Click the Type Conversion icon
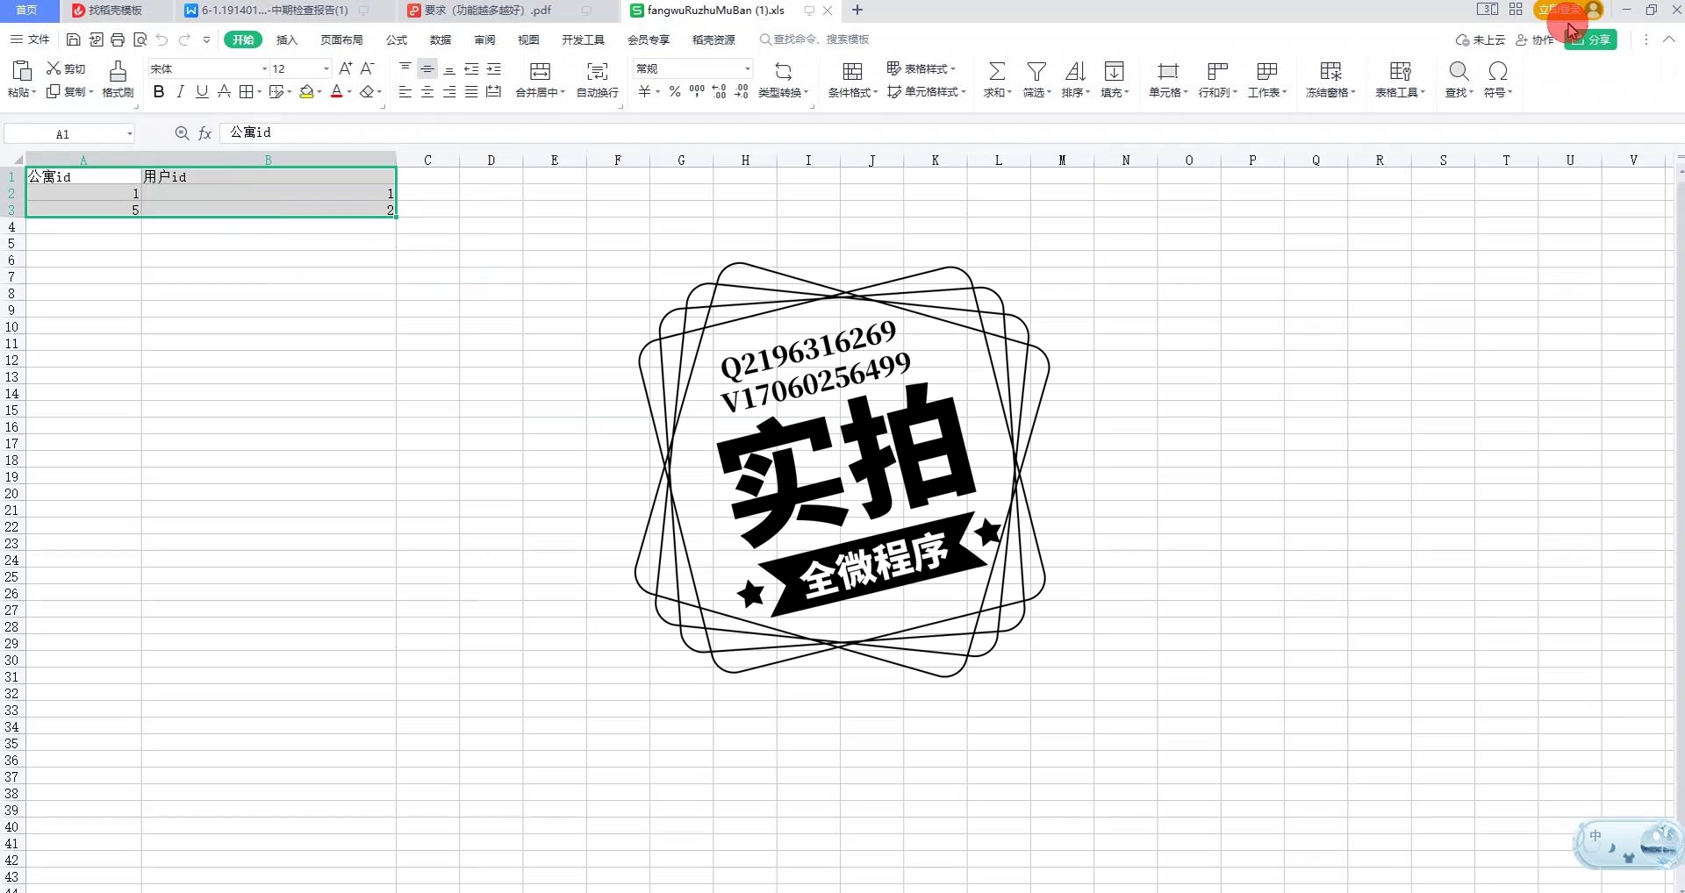 coord(784,71)
